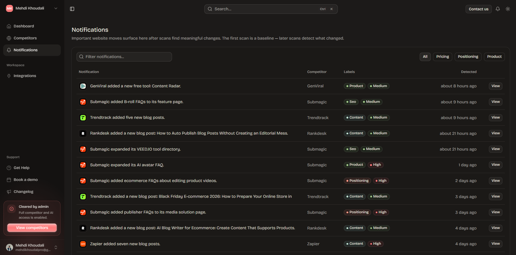
Task: Click the Zapier logo icon
Action: point(83,244)
